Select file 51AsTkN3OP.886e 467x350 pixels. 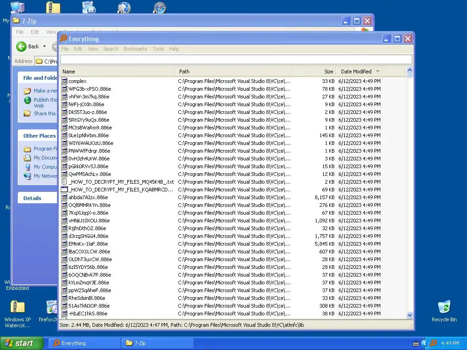[89, 306]
